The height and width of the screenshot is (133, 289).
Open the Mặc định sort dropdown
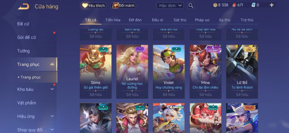pos(170,5)
